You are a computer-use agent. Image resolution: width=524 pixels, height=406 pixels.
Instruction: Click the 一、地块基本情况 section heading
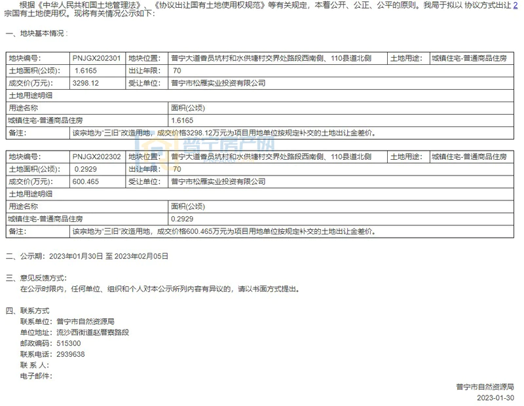(37, 33)
